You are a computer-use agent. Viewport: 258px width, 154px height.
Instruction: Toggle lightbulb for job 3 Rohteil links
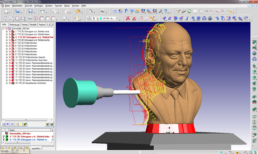(4, 136)
